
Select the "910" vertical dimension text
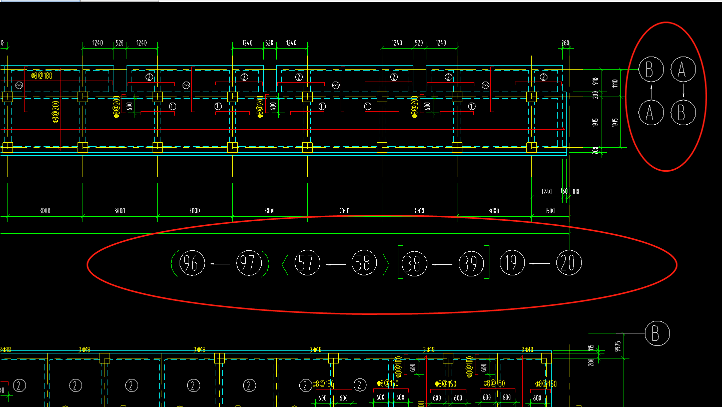(x=595, y=80)
